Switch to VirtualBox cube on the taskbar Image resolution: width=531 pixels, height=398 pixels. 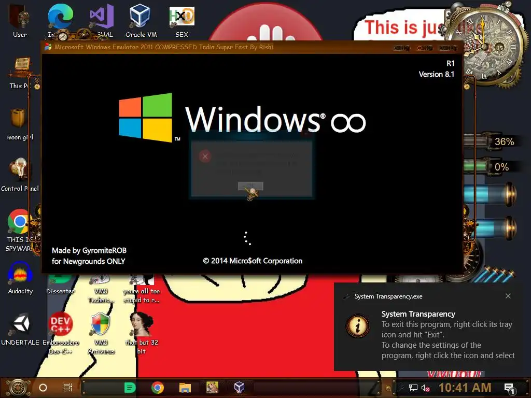(x=239, y=387)
